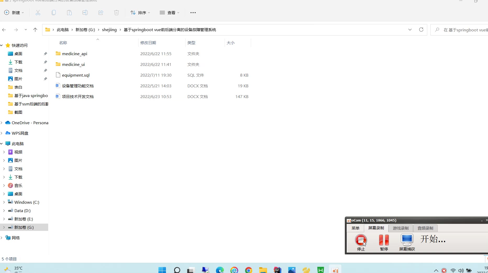The width and height of the screenshot is (488, 273).
Task: Click the Delete trash icon in toolbar
Action: [117, 13]
